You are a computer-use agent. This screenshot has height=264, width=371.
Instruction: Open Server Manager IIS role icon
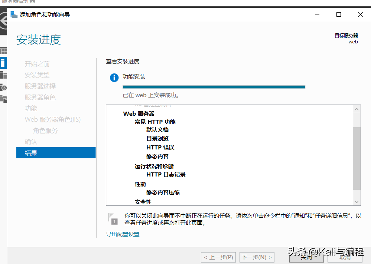coord(3,87)
